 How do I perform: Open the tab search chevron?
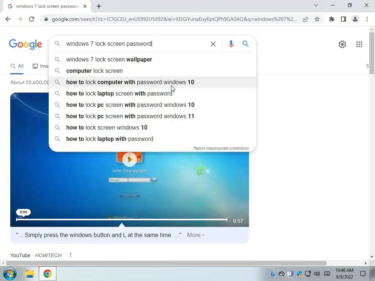316,5
